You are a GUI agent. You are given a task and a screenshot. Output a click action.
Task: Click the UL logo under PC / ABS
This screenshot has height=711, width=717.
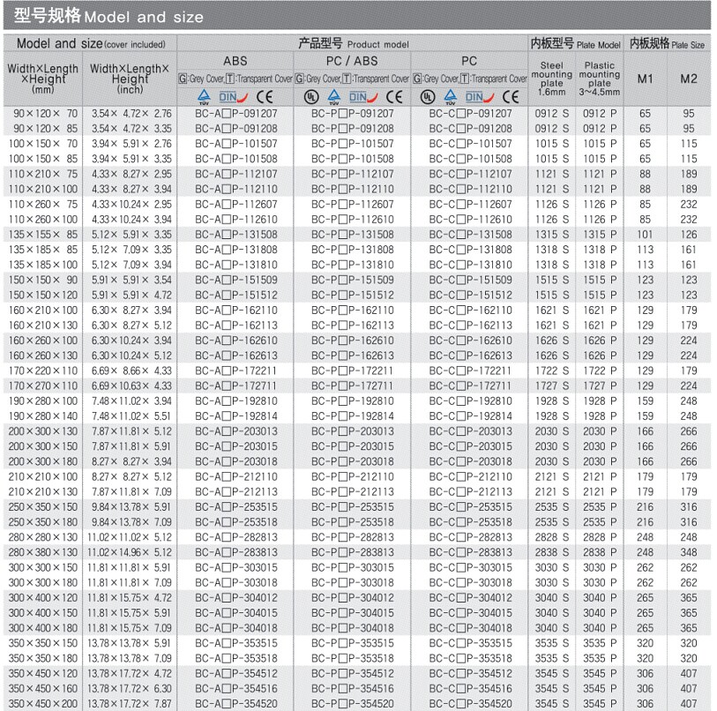[x=311, y=97]
